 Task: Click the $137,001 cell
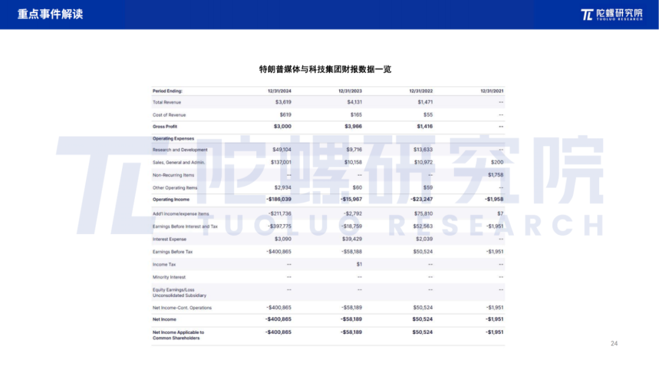[281, 162]
